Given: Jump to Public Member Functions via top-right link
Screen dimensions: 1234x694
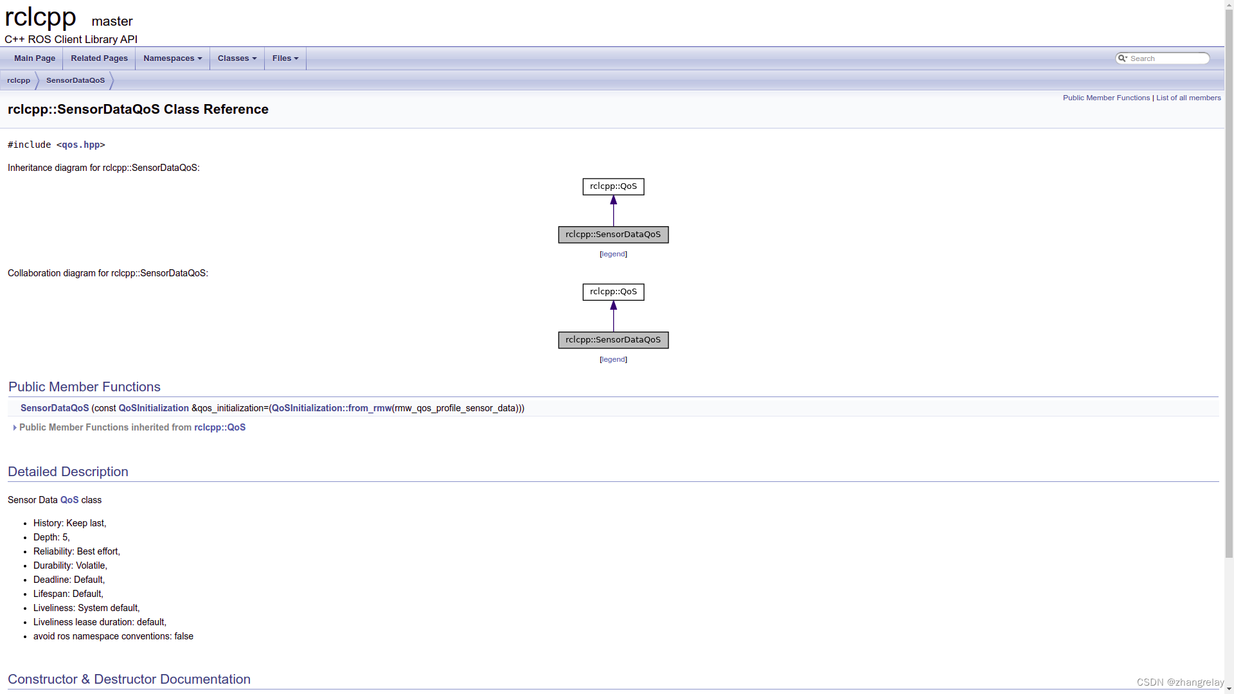Looking at the screenshot, I should pyautogui.click(x=1106, y=98).
